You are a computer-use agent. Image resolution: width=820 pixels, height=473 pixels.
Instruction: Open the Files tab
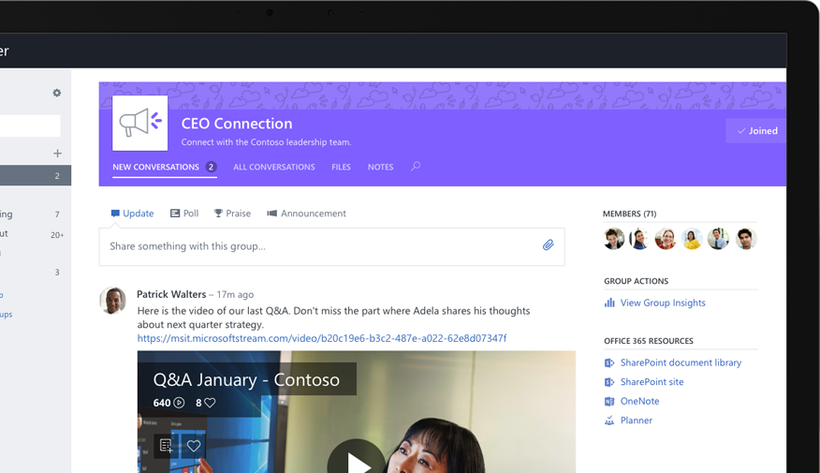[x=341, y=167]
